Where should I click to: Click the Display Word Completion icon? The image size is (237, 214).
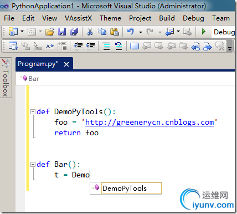click(x=50, y=46)
